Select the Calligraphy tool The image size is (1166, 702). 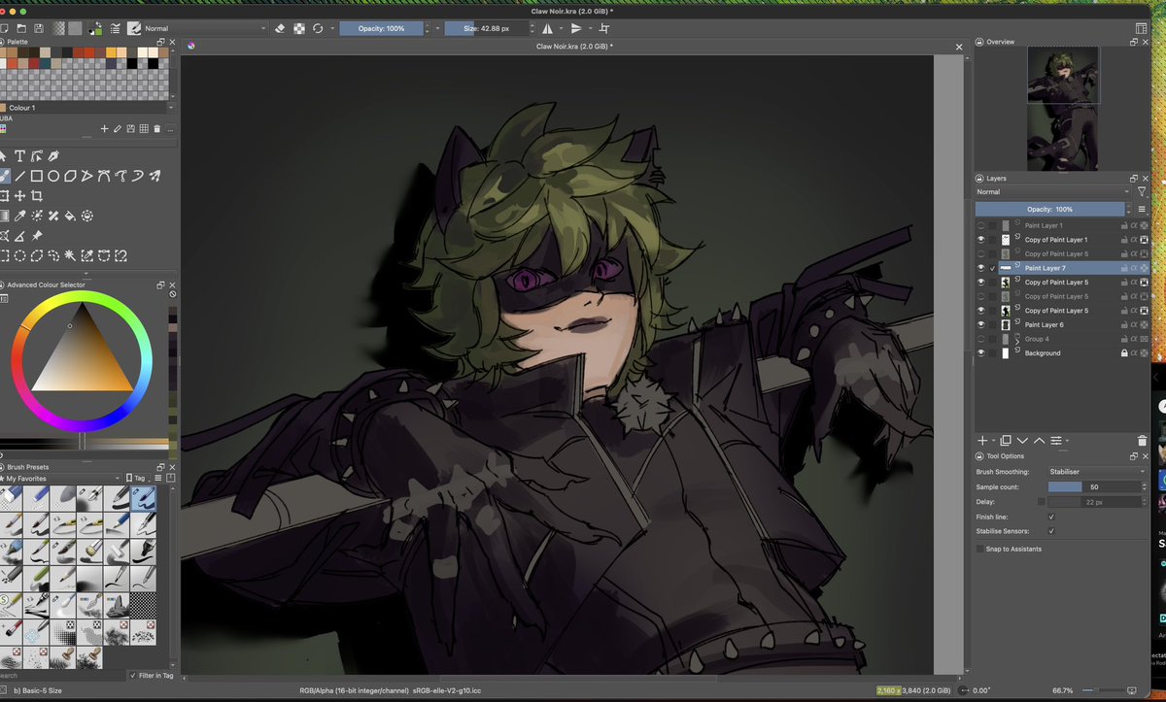point(53,156)
